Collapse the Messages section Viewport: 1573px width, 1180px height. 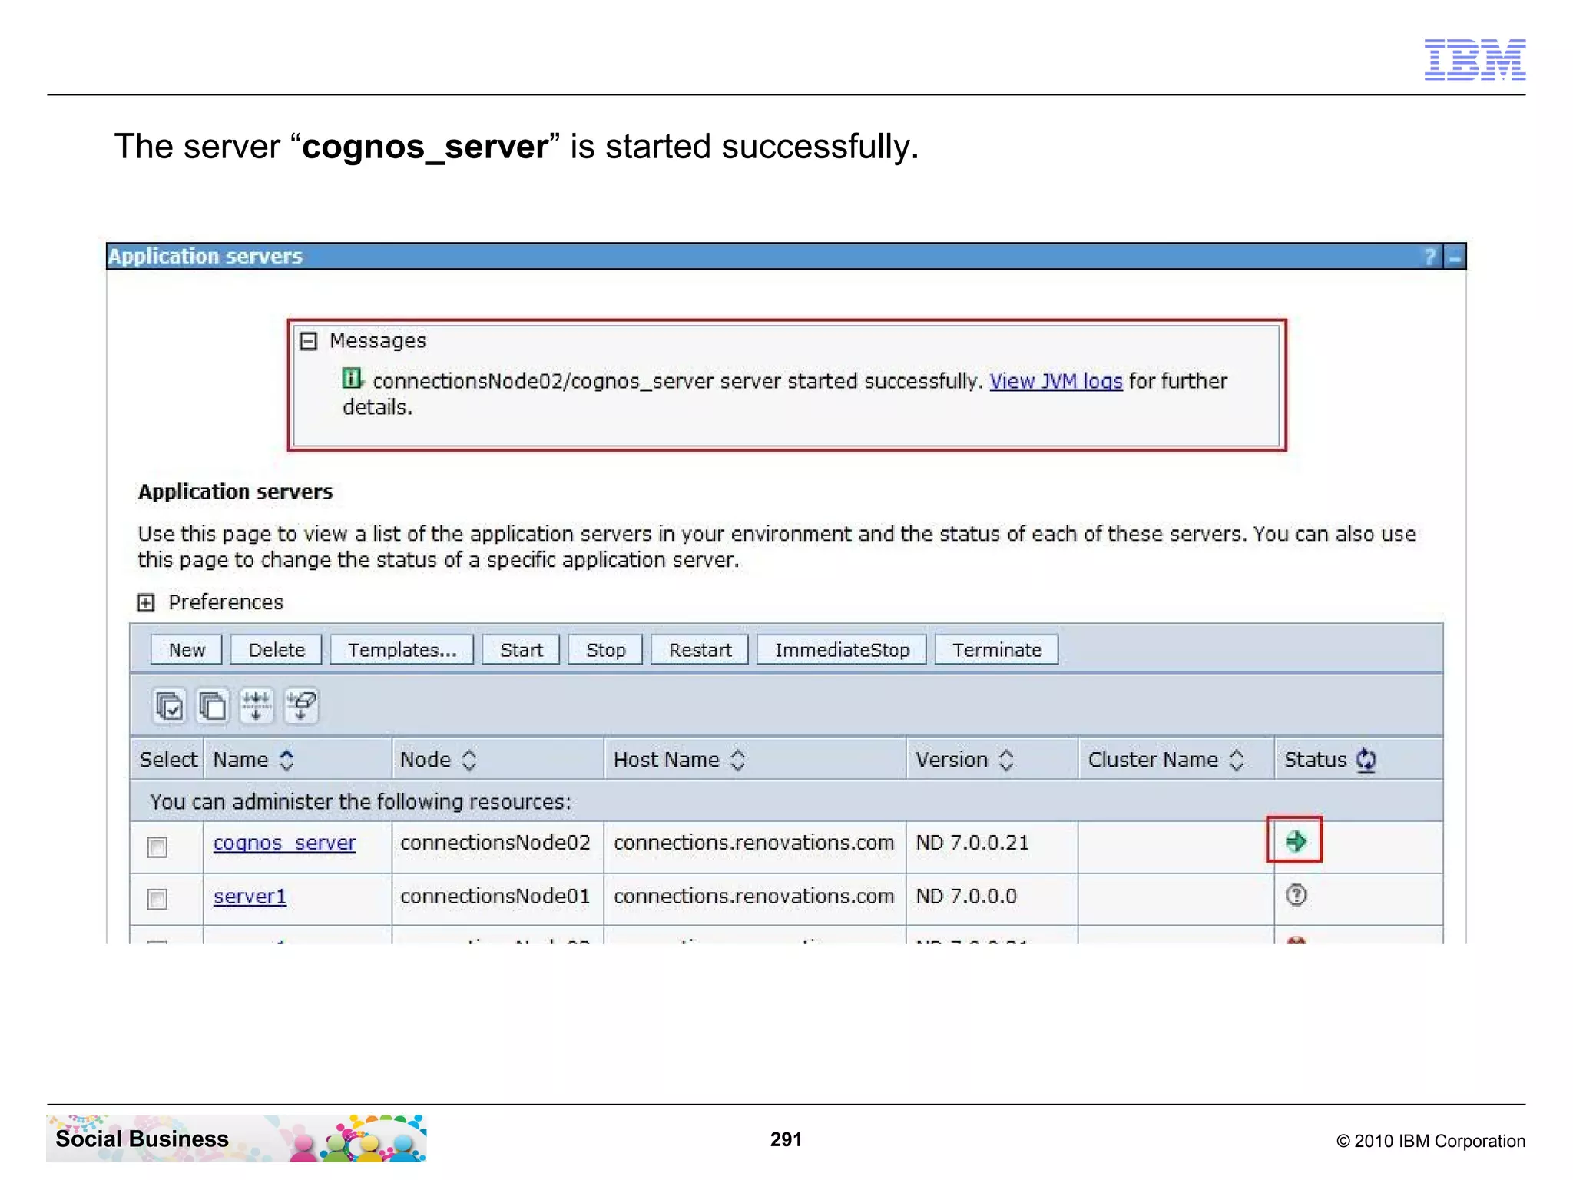[309, 341]
